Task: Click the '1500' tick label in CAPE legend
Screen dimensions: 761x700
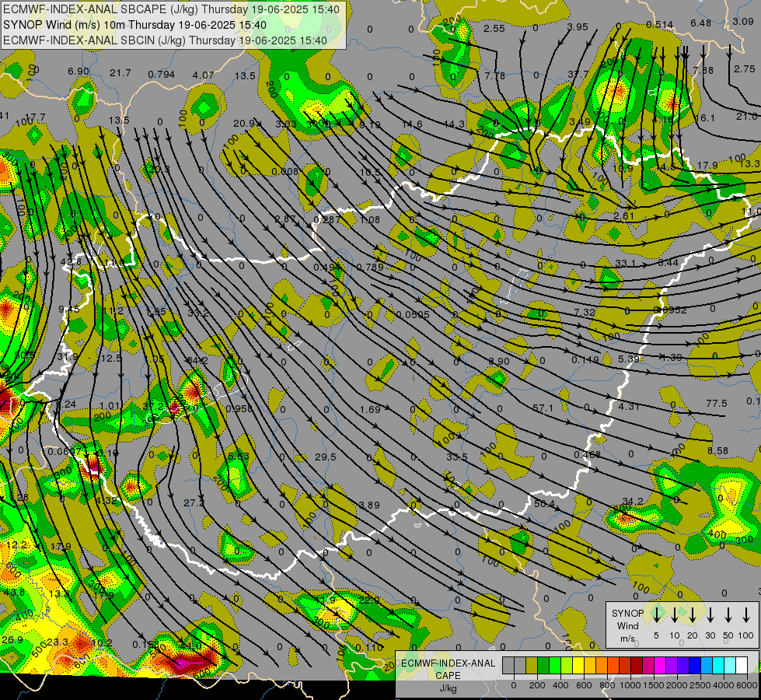Action: coord(654,685)
